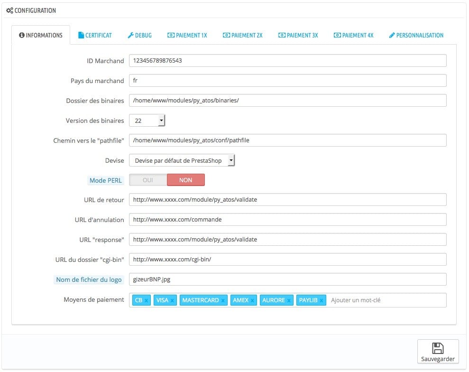Remove the AURORE tag via its x icon

pos(289,300)
